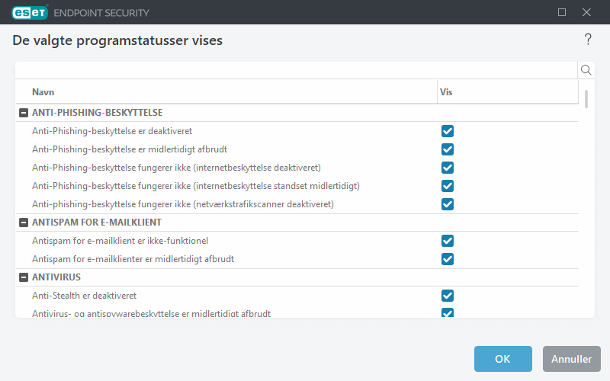Uncheck 'Antispam for e-mailklient er ikke-funktionel'

click(x=448, y=241)
